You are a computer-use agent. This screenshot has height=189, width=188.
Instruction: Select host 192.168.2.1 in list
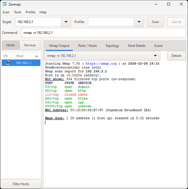click(21, 63)
